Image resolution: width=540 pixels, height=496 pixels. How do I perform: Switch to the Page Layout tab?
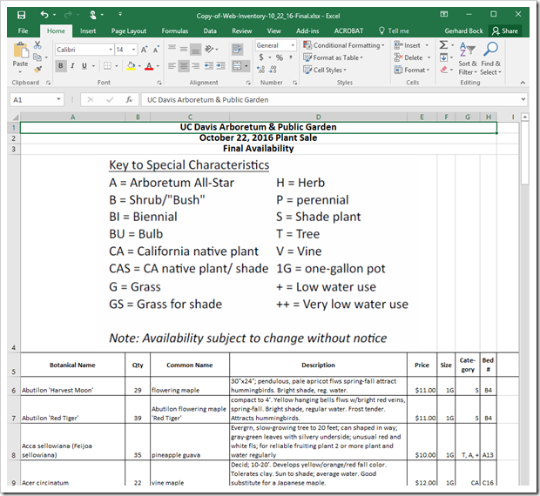(128, 31)
